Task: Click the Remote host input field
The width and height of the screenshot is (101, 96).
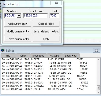Action: (x=35, y=16)
